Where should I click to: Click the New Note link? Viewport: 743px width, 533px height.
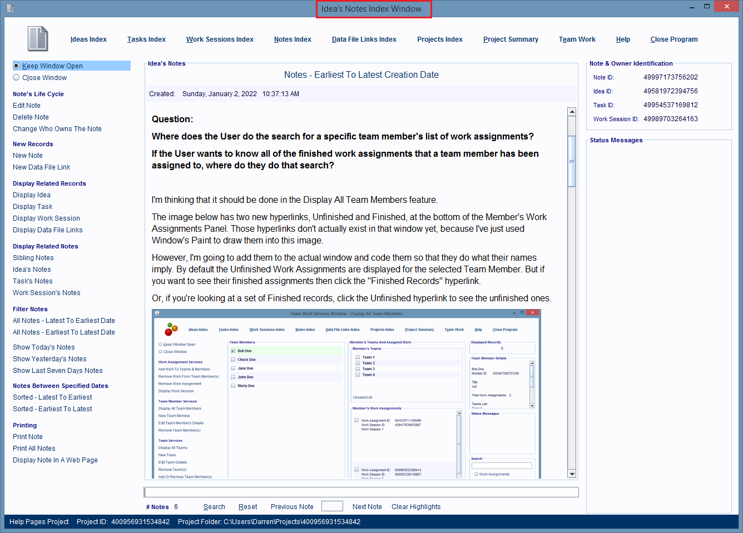tap(28, 156)
